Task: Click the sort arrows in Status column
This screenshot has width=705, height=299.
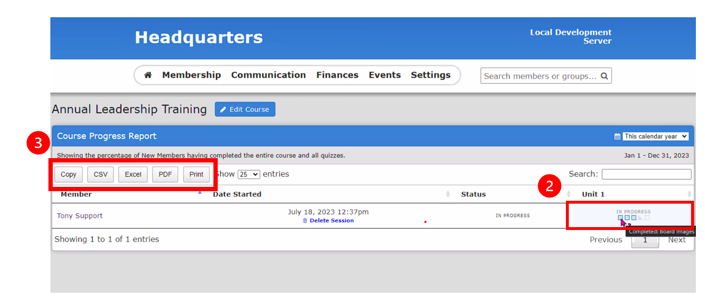Action: [569, 194]
